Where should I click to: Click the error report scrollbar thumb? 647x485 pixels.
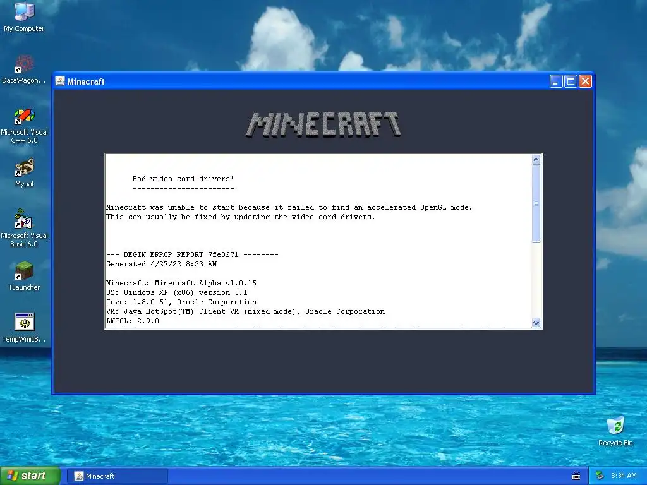point(536,204)
